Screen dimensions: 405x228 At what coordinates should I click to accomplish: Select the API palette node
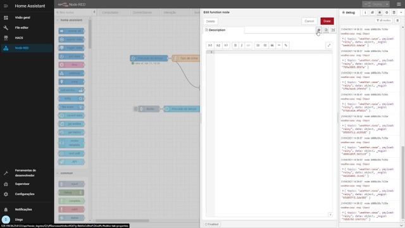pos(72,162)
